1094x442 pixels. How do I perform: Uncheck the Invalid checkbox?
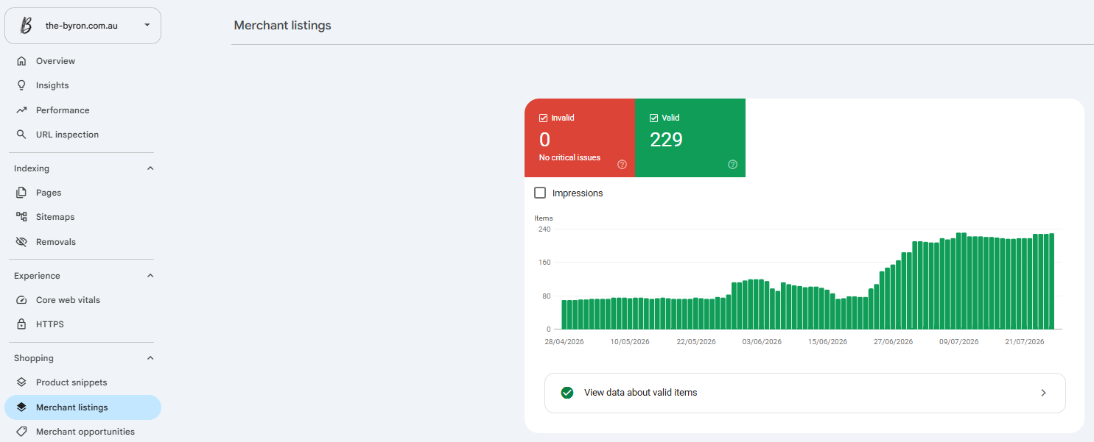coord(543,118)
